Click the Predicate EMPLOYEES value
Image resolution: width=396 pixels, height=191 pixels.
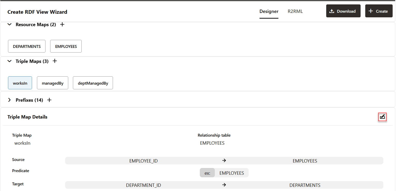[x=232, y=173]
